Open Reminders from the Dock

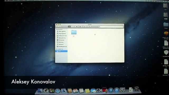[81, 91]
